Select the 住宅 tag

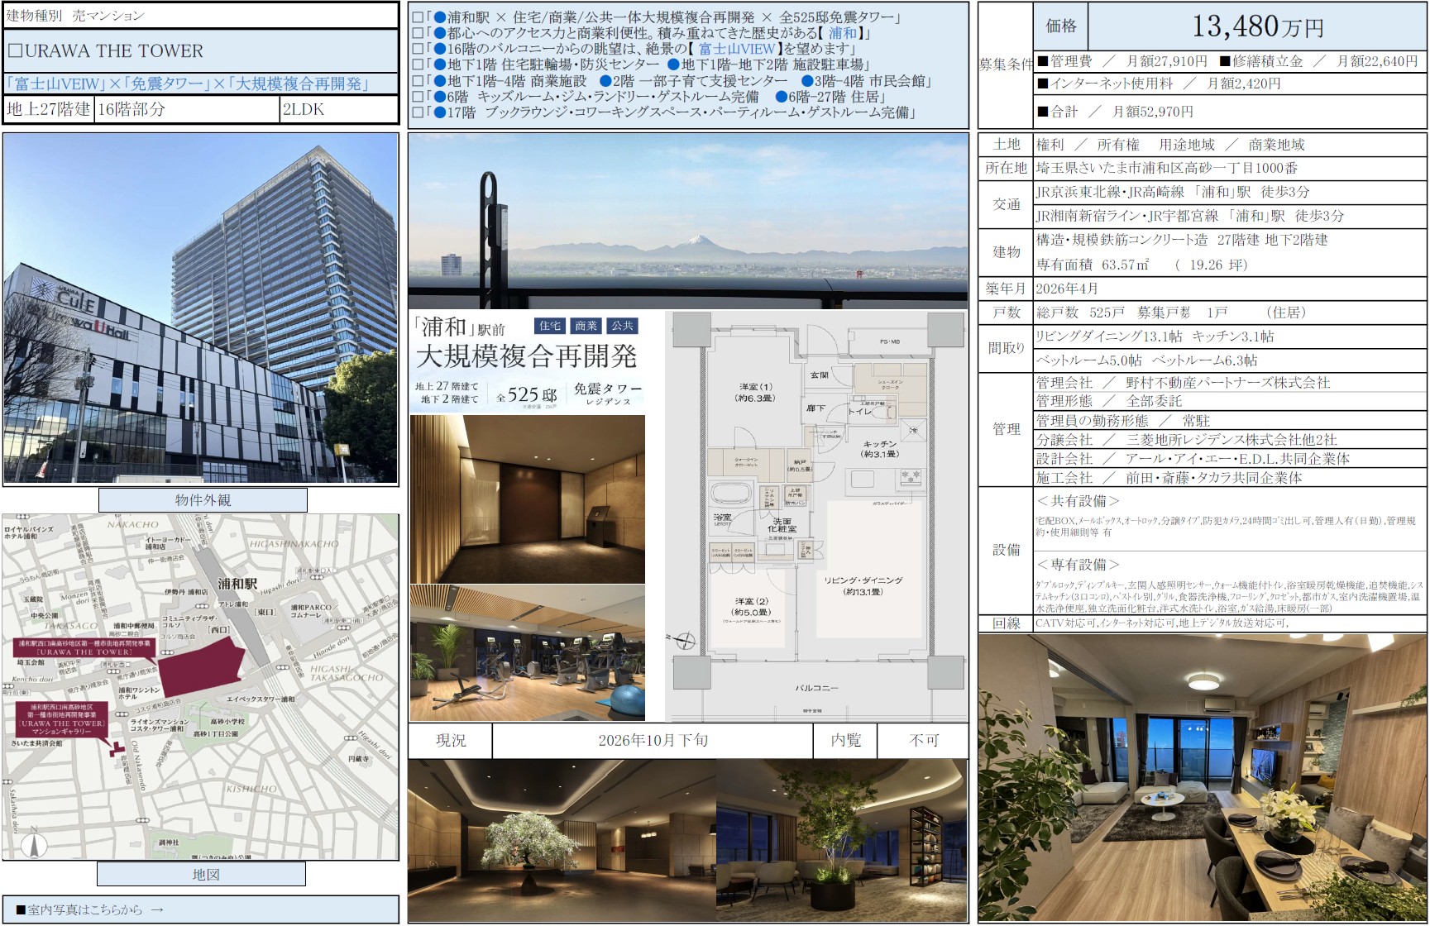point(549,326)
